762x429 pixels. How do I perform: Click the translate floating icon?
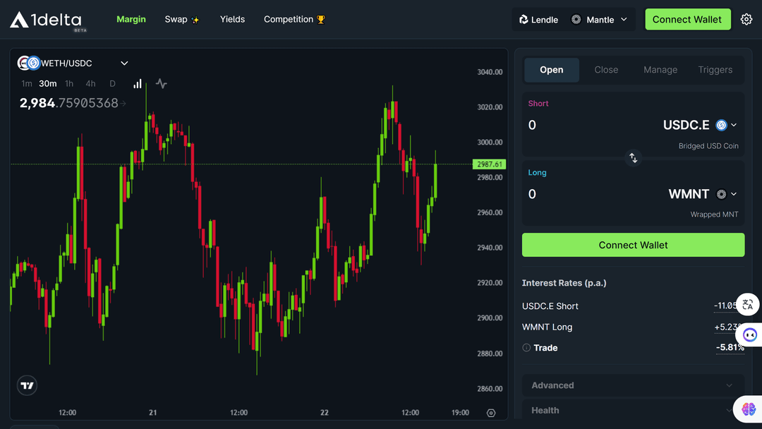tap(747, 305)
